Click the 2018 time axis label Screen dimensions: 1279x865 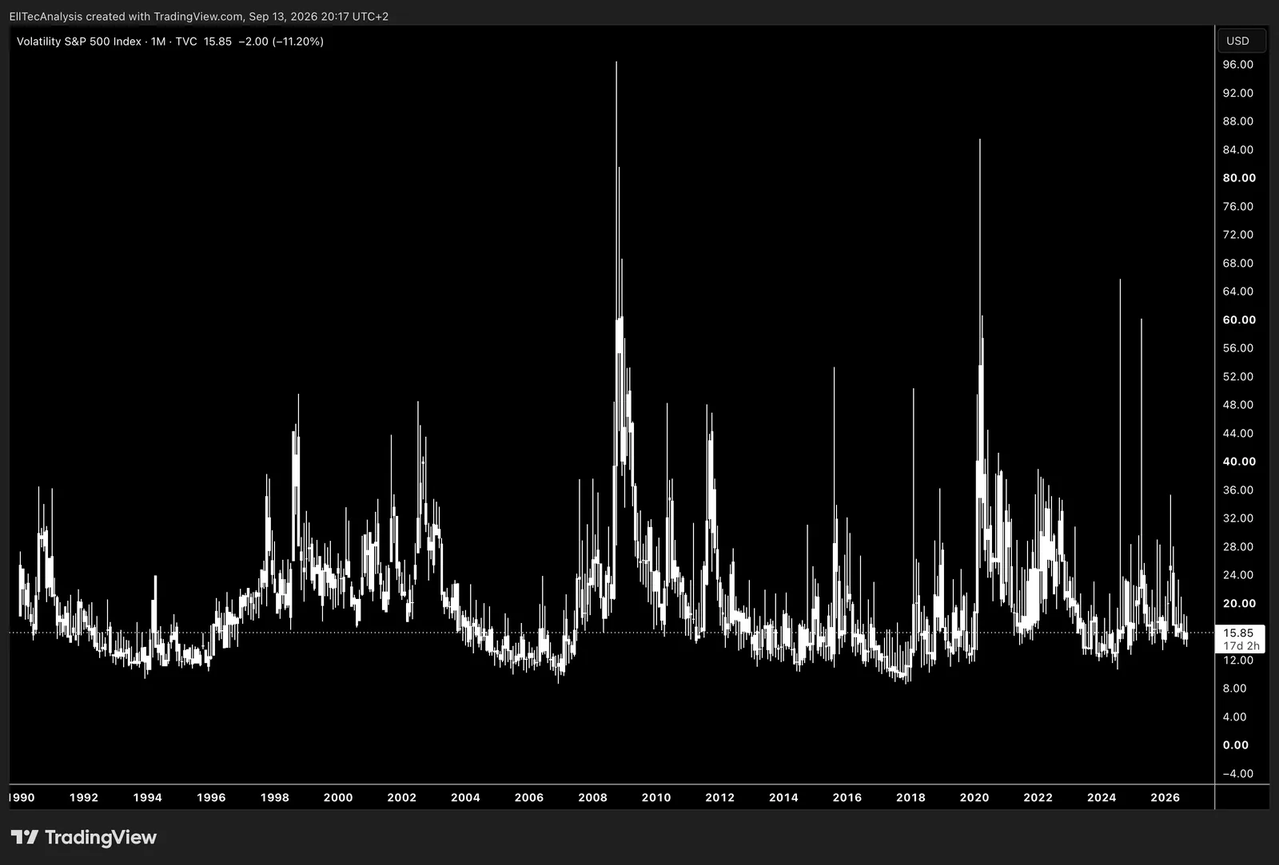910,797
